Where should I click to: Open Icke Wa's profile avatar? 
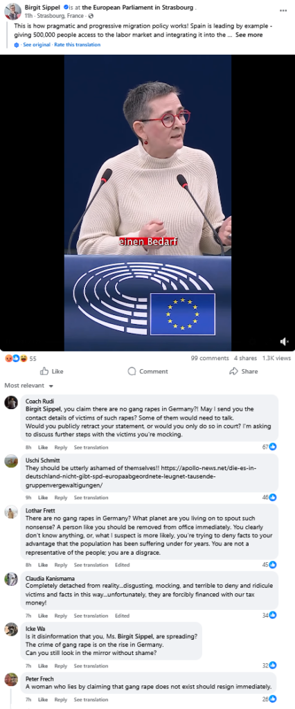(x=11, y=629)
